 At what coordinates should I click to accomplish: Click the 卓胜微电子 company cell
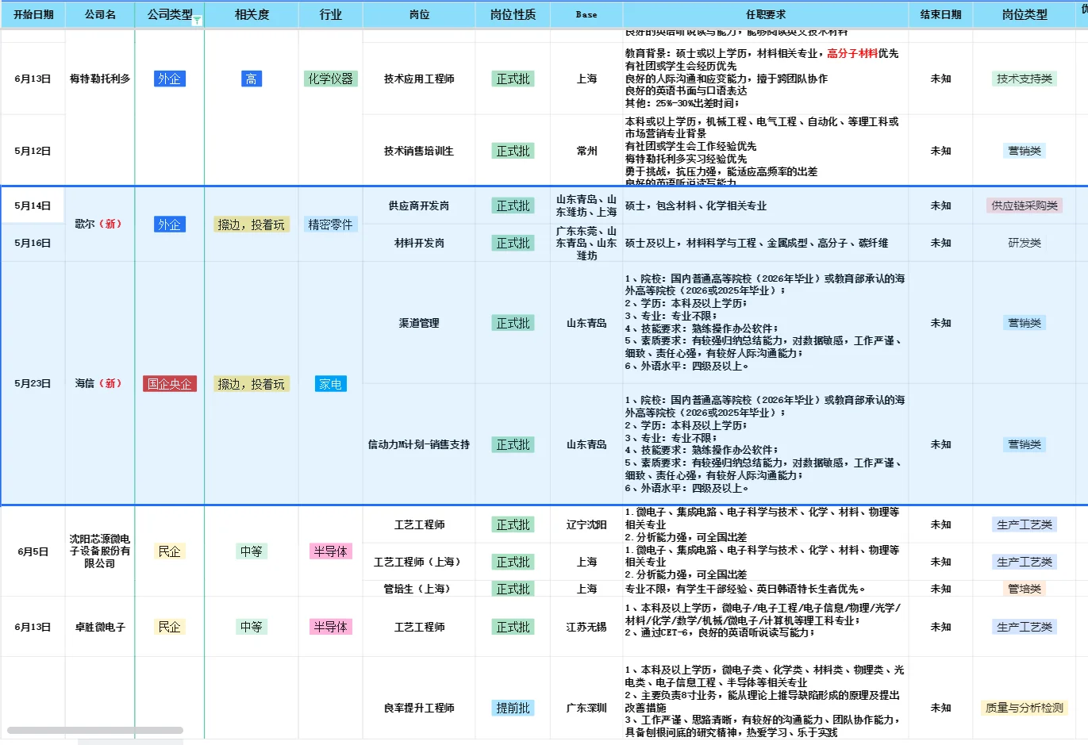click(x=100, y=627)
